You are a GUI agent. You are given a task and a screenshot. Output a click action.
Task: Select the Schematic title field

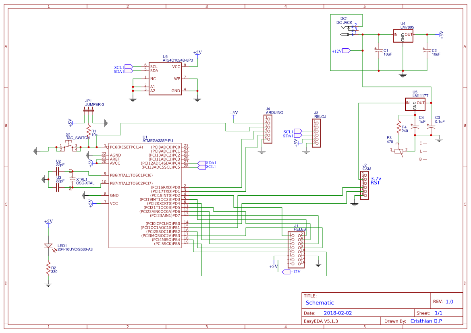(x=320, y=302)
